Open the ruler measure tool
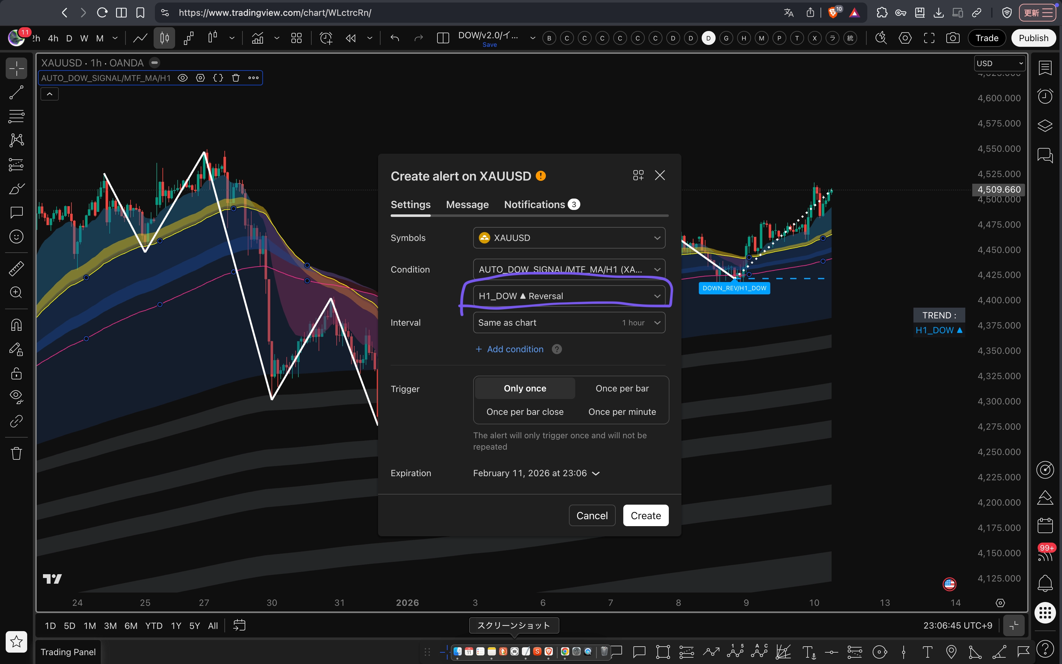Viewport: 1062px width, 664px height. coord(16,268)
